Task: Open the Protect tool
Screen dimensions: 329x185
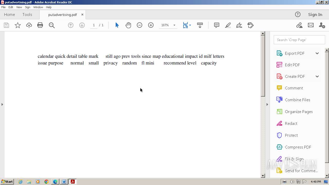Action: click(291, 135)
